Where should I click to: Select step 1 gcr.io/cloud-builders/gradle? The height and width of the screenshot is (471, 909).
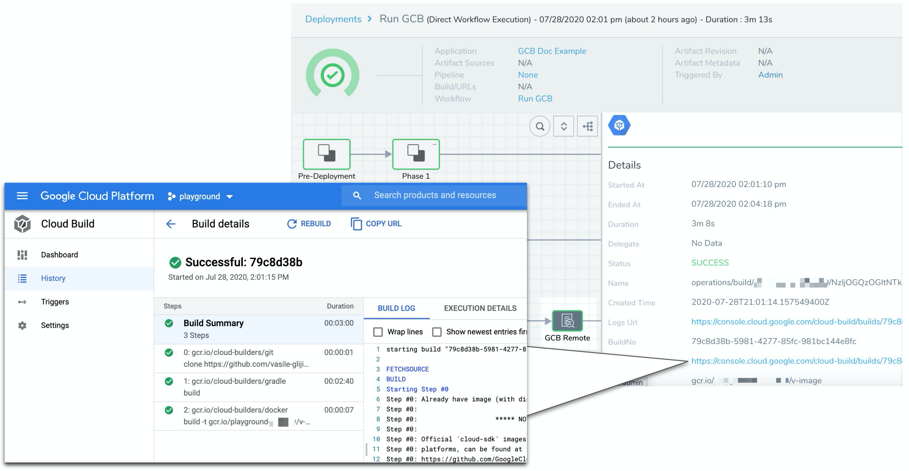(x=259, y=387)
